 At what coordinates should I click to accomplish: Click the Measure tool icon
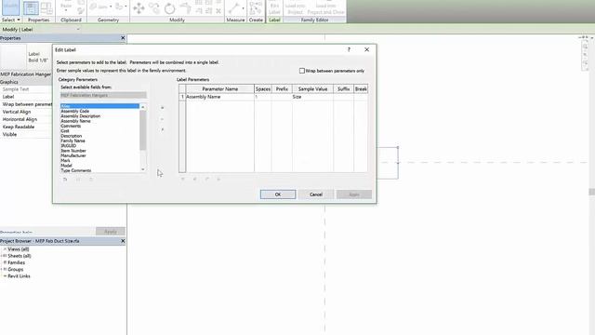233,7
